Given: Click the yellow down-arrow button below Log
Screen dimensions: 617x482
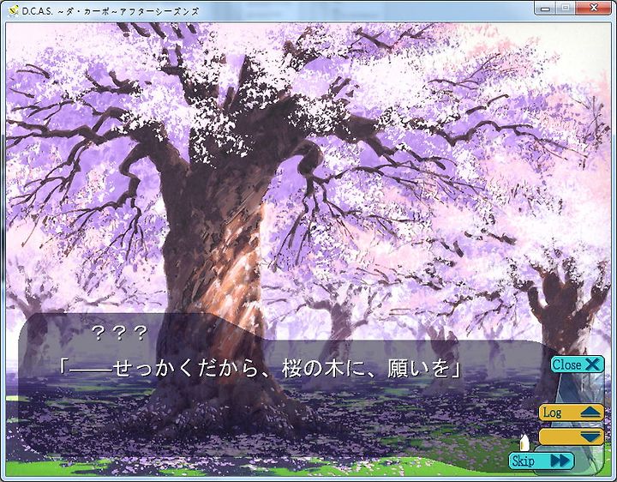Looking at the screenshot, I should click(572, 437).
